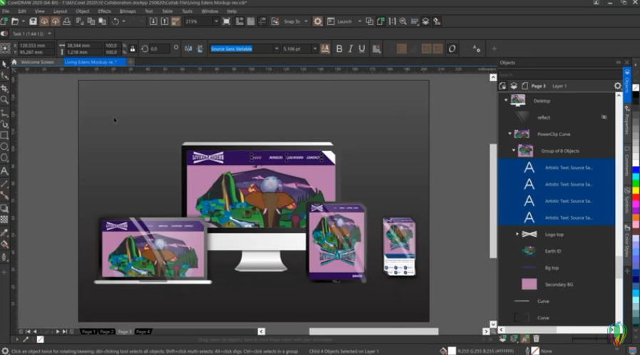Select the Artistic Media tool
Screen dimensions: 640x355
click(4, 124)
